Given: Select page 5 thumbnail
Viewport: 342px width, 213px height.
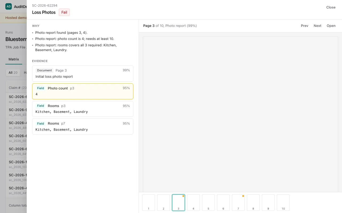Looking at the screenshot, I should pyautogui.click(x=208, y=203).
